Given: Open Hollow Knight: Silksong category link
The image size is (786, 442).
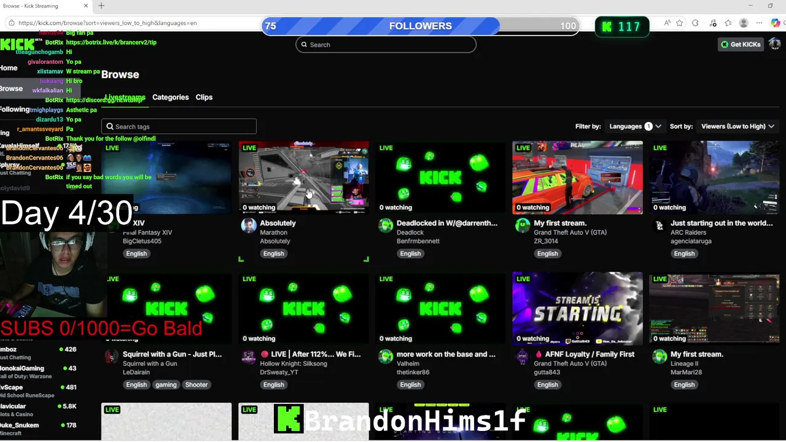Looking at the screenshot, I should pyautogui.click(x=294, y=363).
